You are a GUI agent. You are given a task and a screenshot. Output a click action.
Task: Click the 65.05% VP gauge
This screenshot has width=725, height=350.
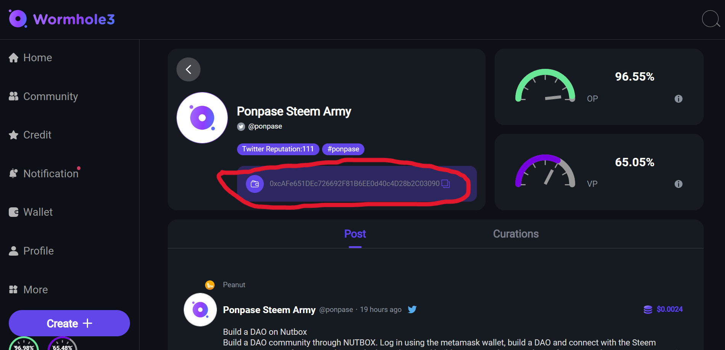point(545,171)
